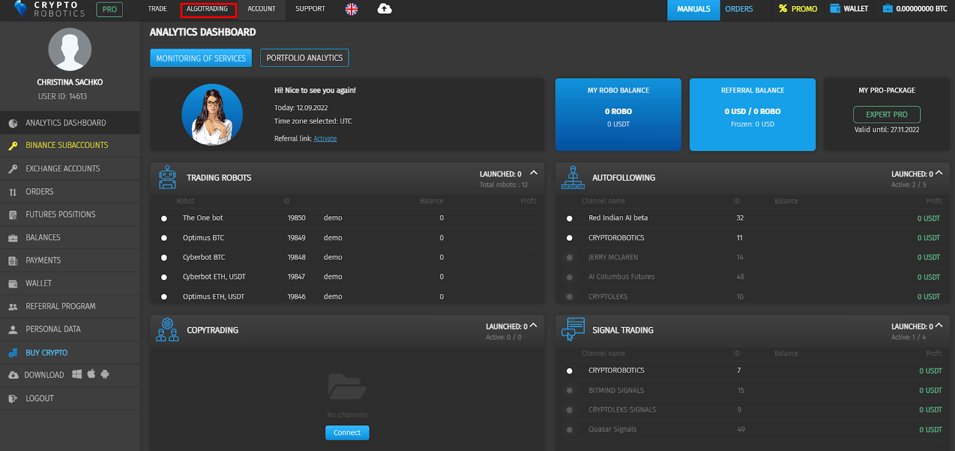Collapse the Signal Trading panel

(939, 325)
